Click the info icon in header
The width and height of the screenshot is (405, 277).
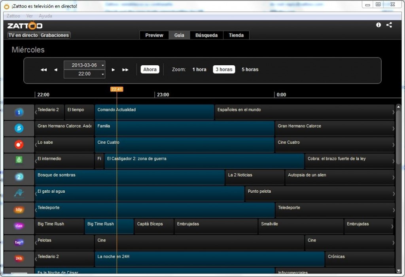tap(379, 25)
